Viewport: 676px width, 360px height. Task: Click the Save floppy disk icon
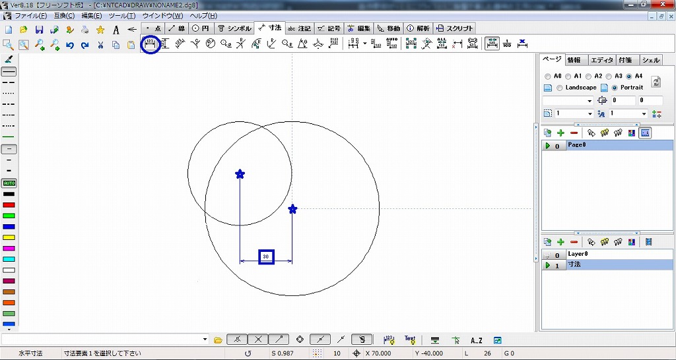[39, 30]
